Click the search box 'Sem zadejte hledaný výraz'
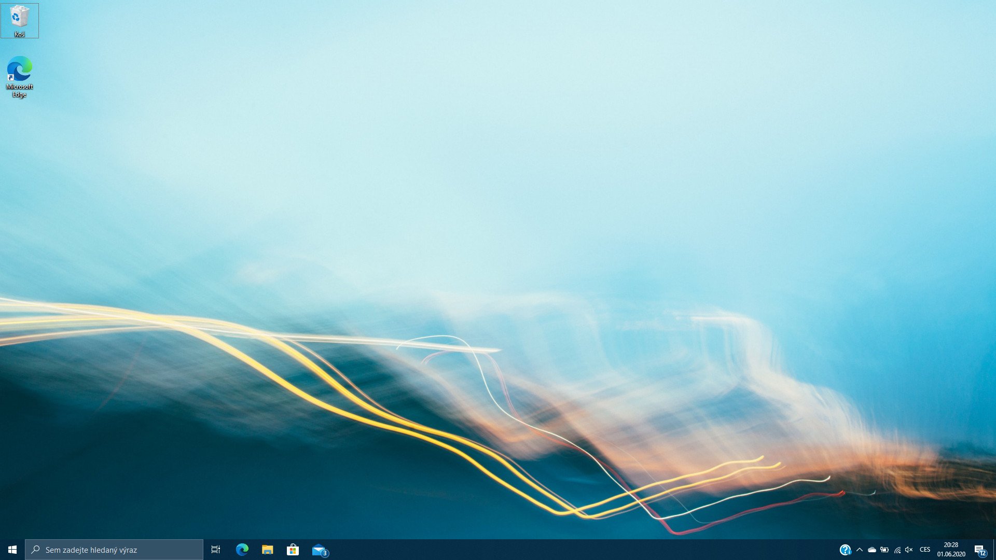 click(114, 550)
